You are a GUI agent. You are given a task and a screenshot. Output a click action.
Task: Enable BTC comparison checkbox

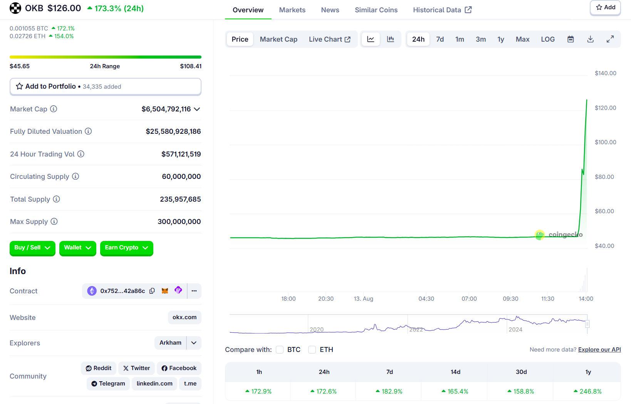[x=280, y=350]
